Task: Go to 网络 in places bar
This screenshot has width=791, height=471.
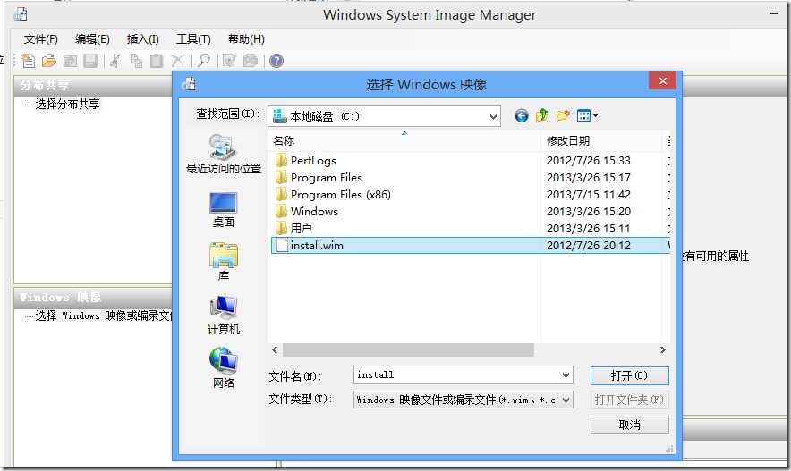Action: tap(224, 368)
